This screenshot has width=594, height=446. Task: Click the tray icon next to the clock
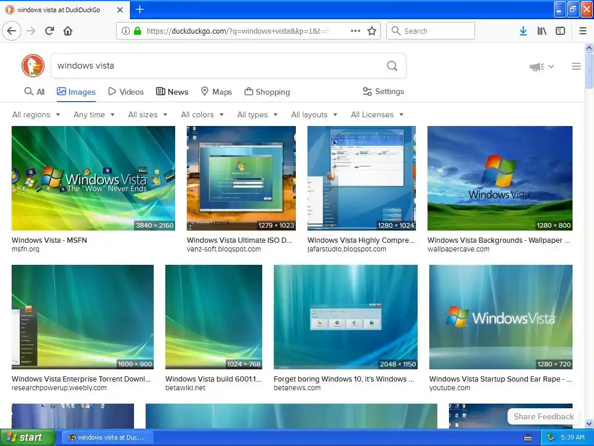click(551, 437)
